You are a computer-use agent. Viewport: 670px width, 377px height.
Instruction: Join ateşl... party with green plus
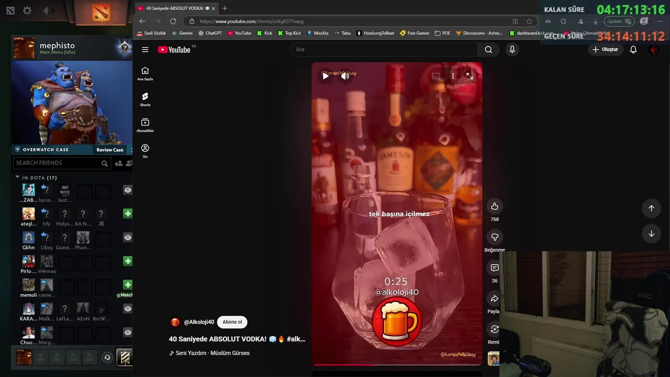128,214
